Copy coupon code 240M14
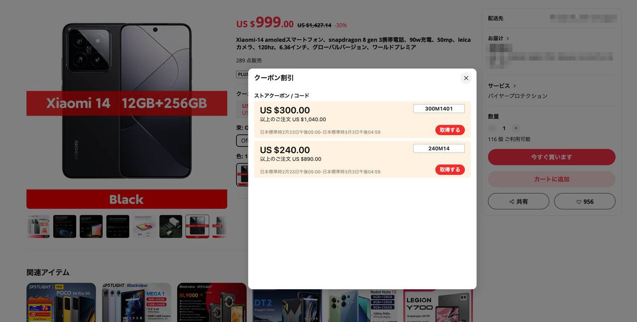 tap(439, 148)
